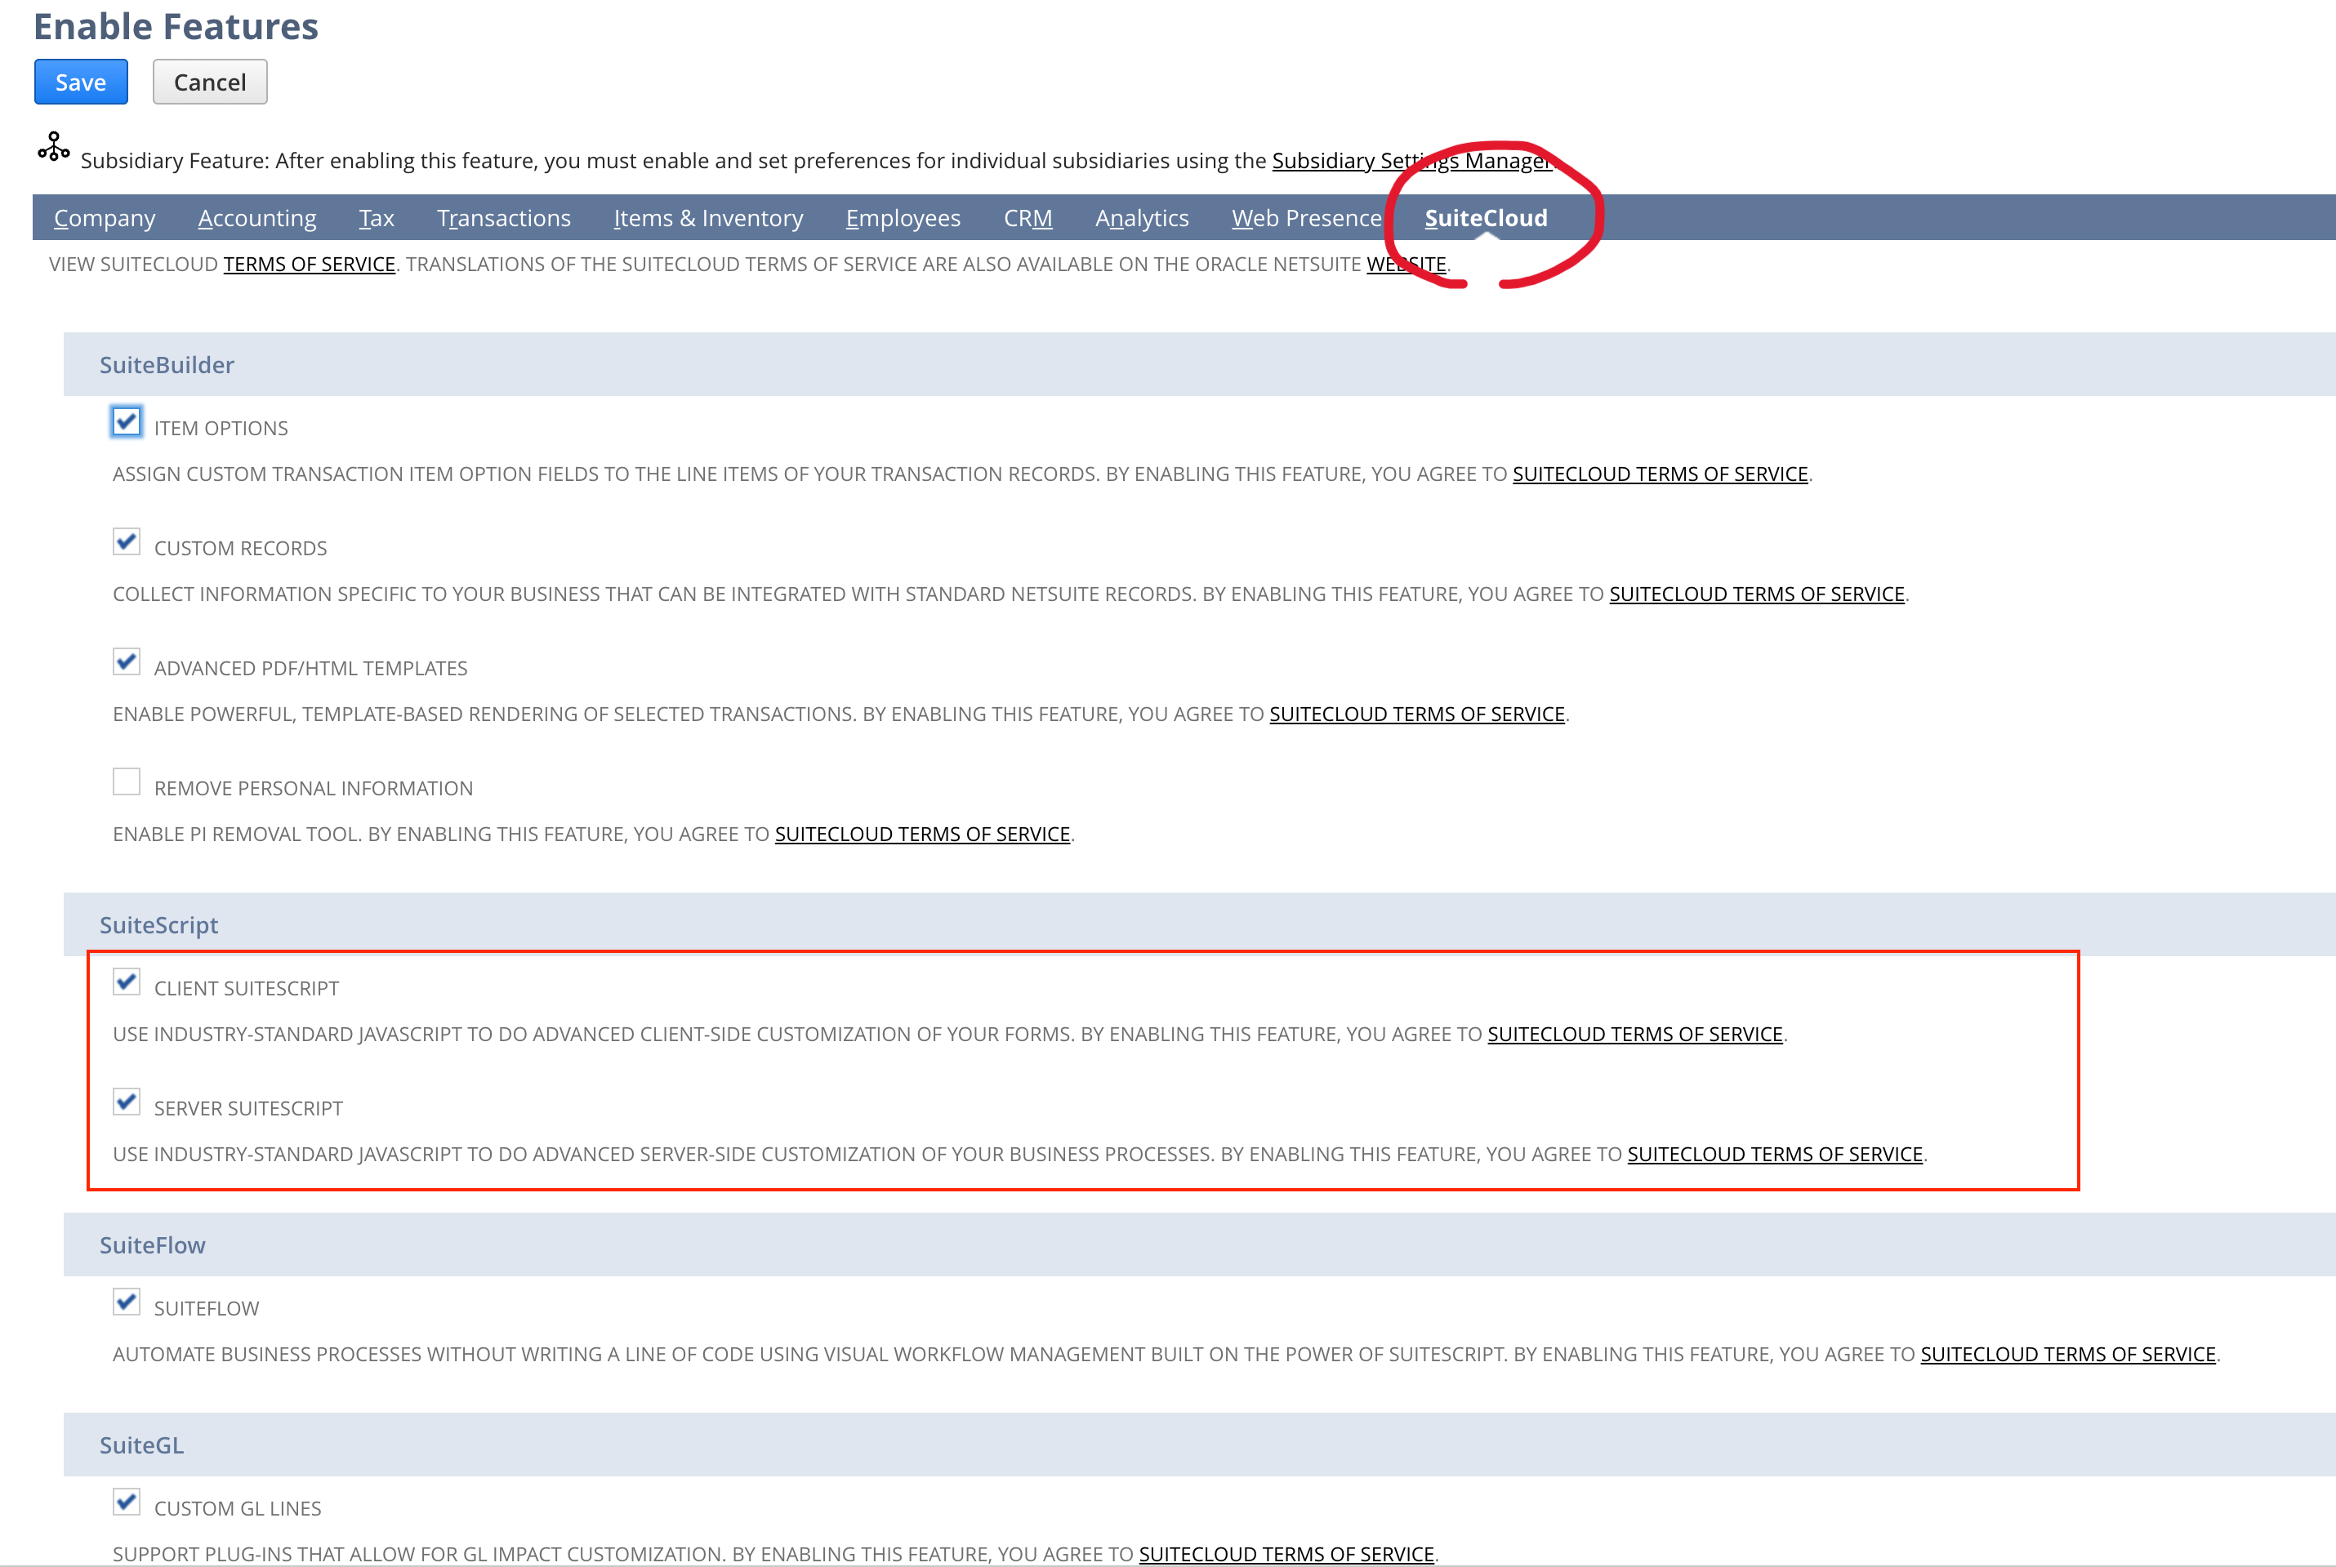The image size is (2336, 1567).
Task: Open Terms of Service link under Item Options
Action: click(x=1661, y=474)
